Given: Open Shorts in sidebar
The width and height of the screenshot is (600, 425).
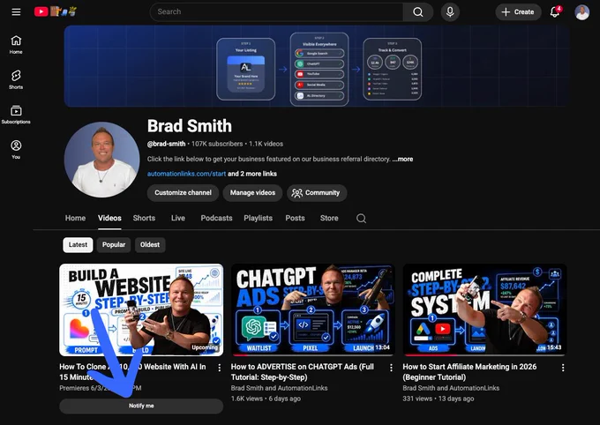Looking at the screenshot, I should (16, 79).
